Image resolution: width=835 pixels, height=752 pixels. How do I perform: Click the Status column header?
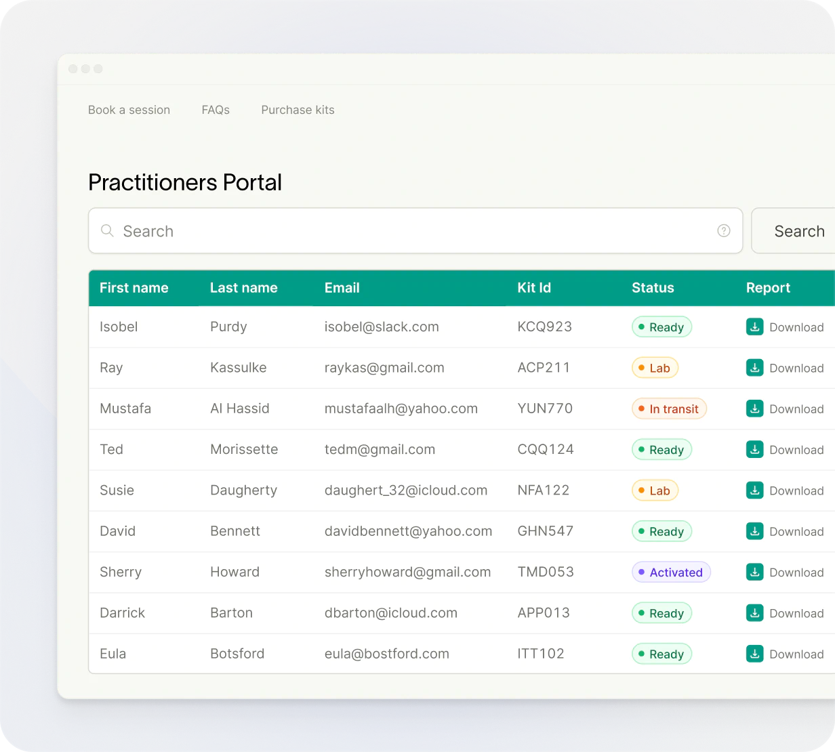653,288
